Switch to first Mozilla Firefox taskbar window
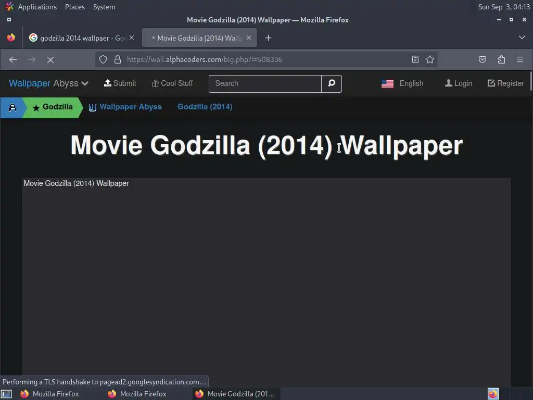This screenshot has height=400, width=533. coord(50,394)
